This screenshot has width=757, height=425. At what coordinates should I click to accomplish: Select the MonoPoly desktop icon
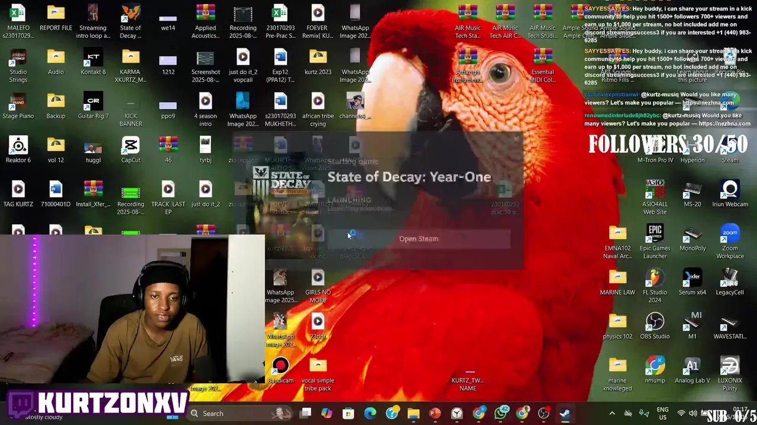click(693, 238)
